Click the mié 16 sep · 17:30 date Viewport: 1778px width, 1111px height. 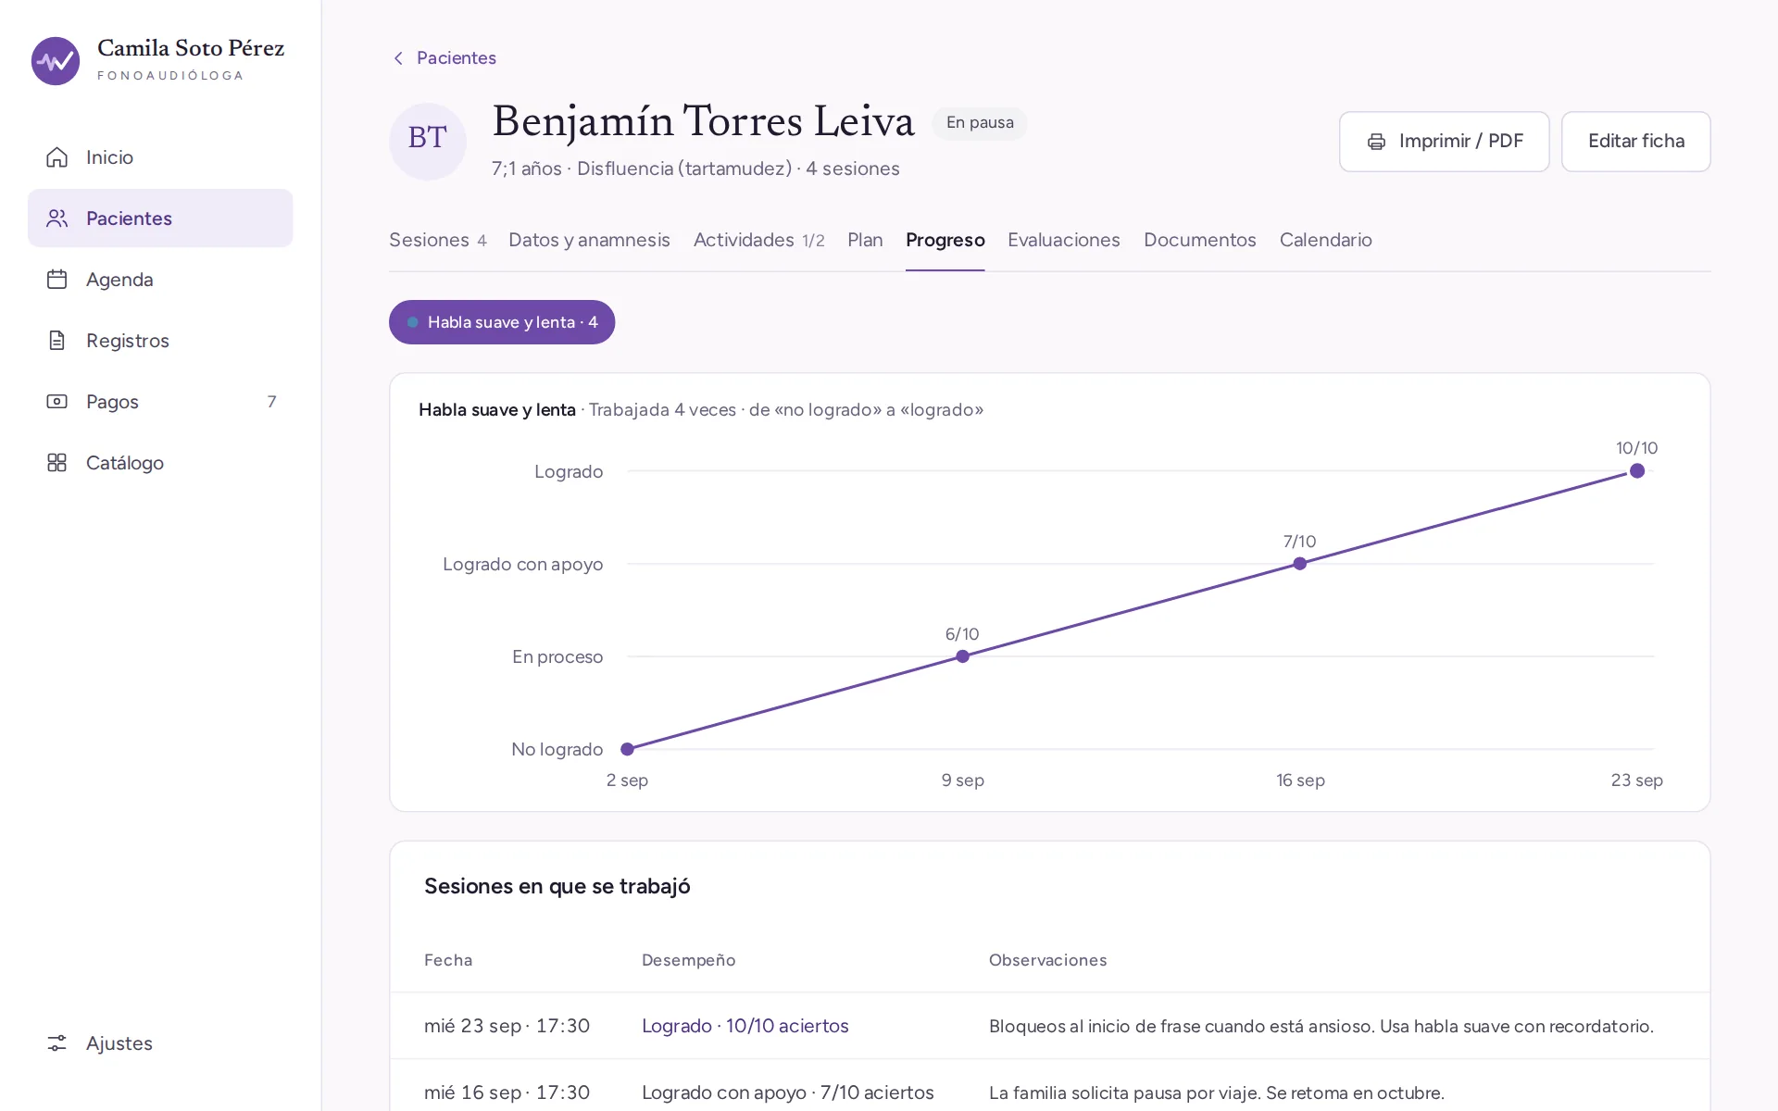pyautogui.click(x=507, y=1092)
